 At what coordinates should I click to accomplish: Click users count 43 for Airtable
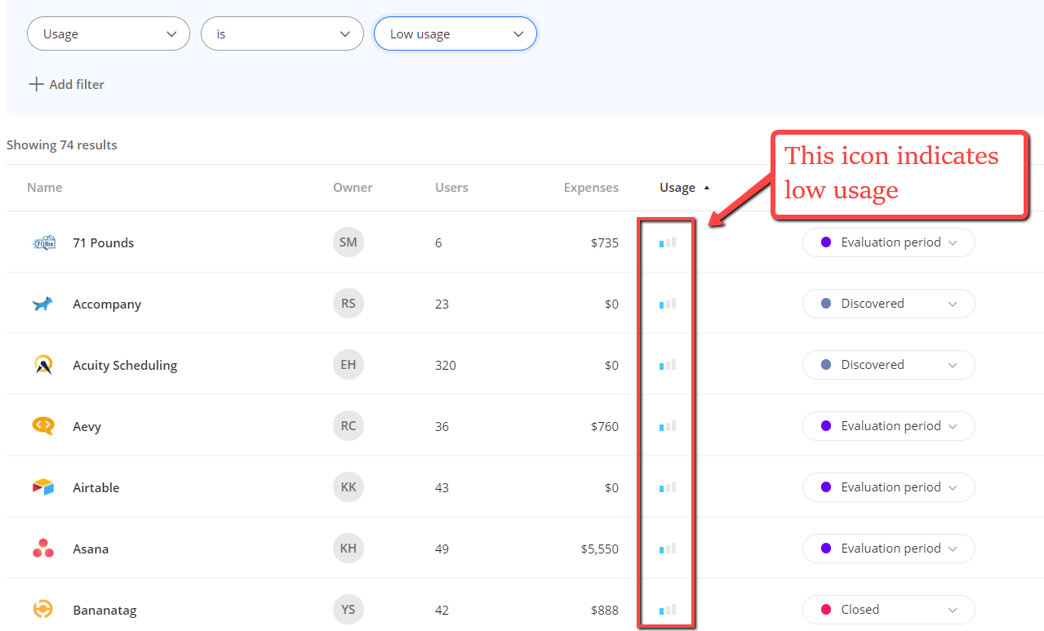442,488
